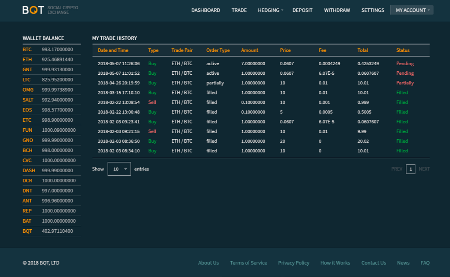Open the Deposit page
This screenshot has height=277, width=450.
(x=302, y=10)
